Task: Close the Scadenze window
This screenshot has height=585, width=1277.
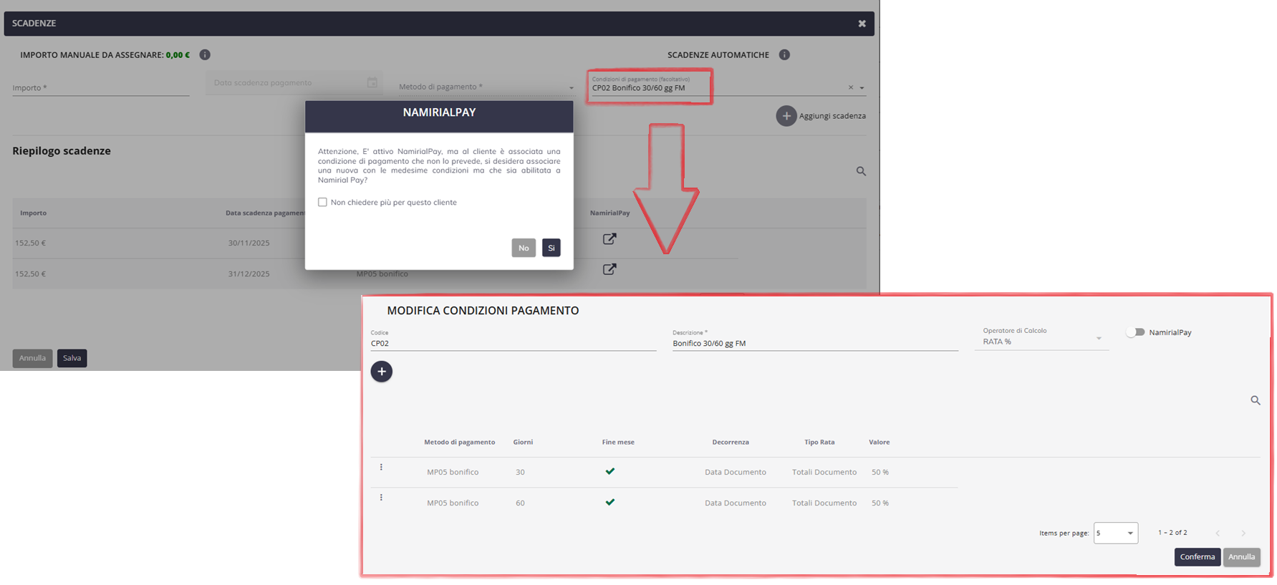Action: (862, 24)
